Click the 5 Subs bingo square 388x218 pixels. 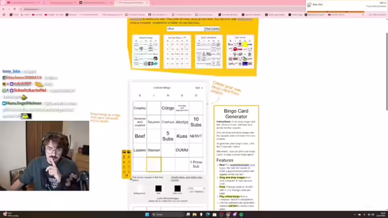coord(168,136)
